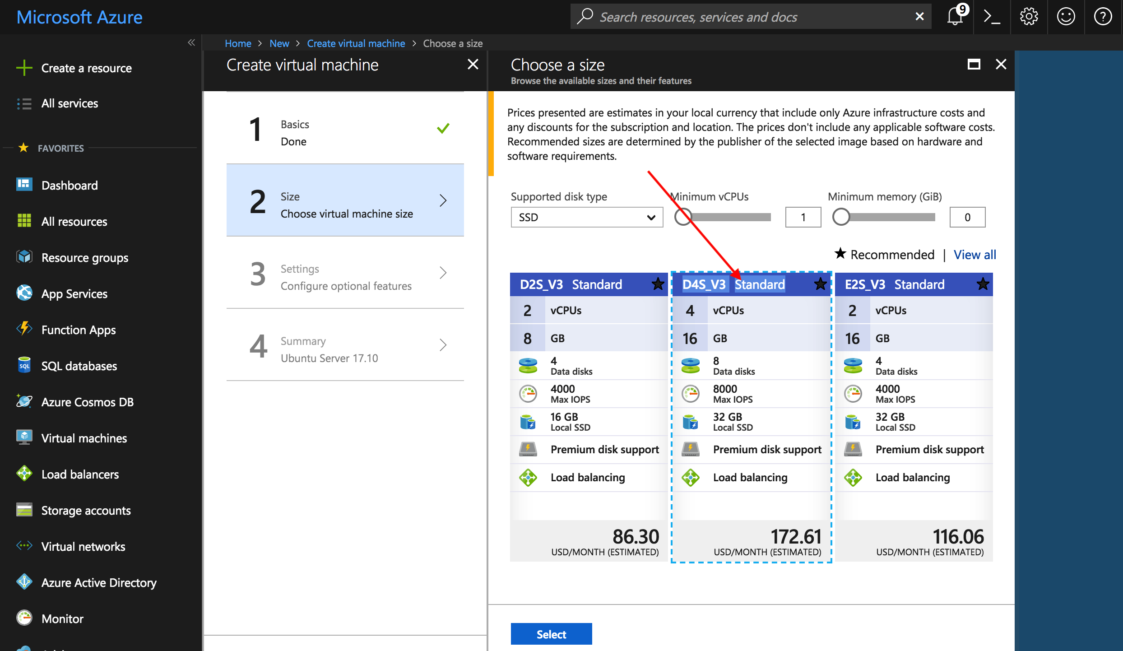Close the Create virtual machine blade
Image resolution: width=1123 pixels, height=651 pixels.
tap(473, 65)
